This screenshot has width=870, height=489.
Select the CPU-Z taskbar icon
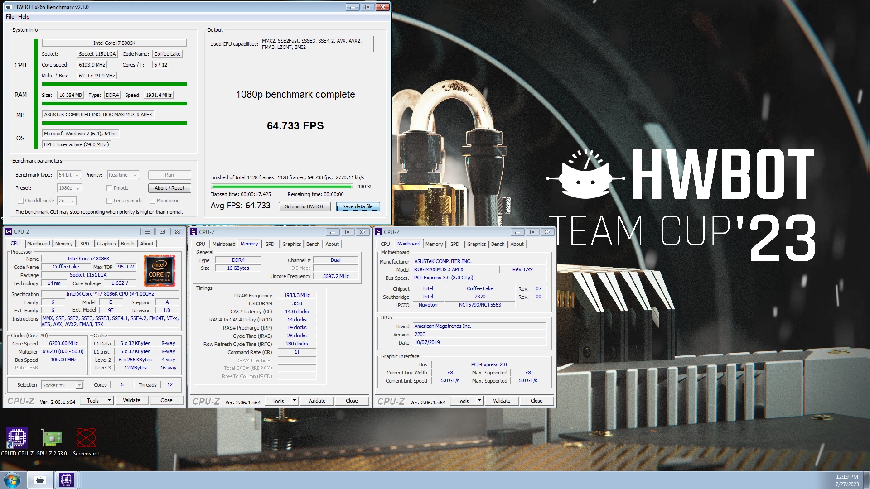(x=67, y=480)
